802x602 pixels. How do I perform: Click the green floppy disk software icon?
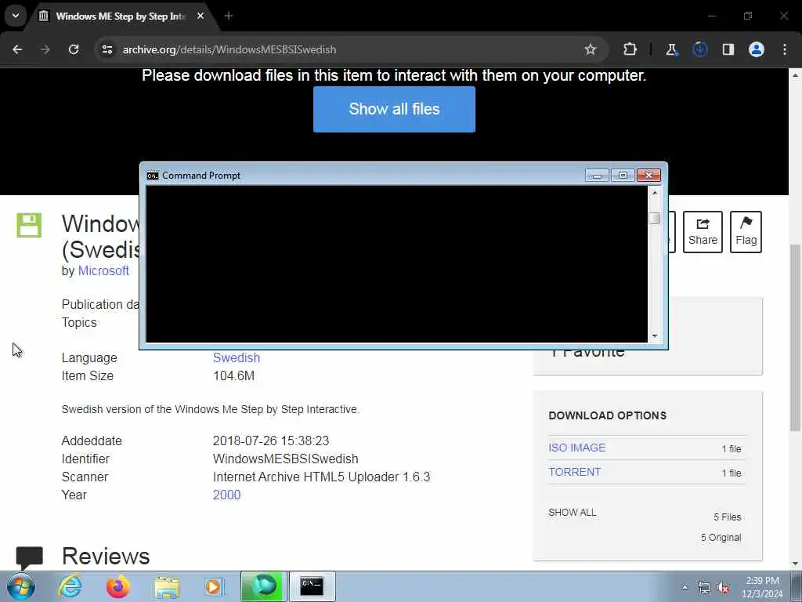point(29,225)
